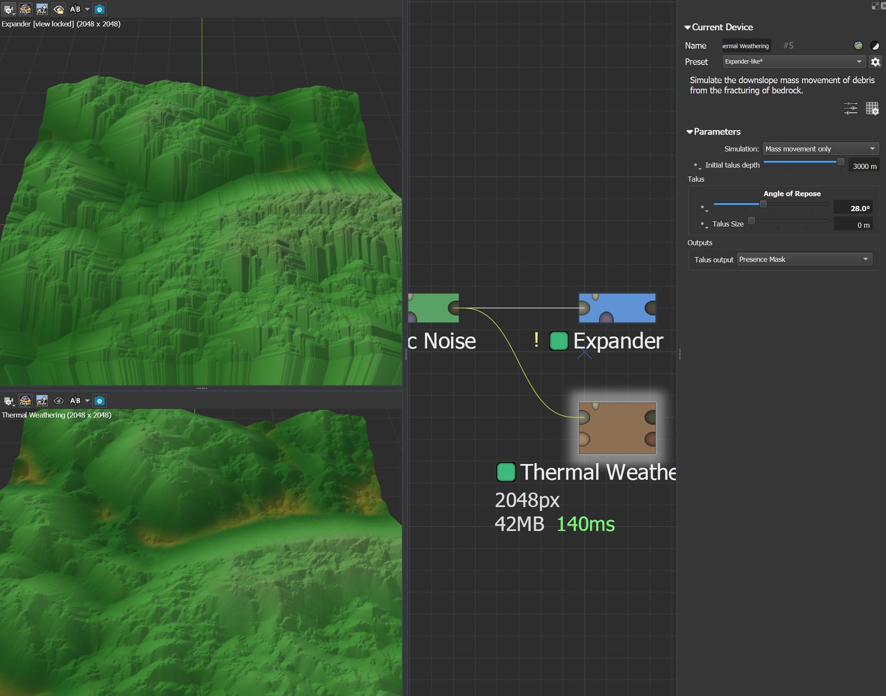Viewport: 886px width, 696px height.
Task: Click the grid settings icon in the device panel
Action: point(872,108)
